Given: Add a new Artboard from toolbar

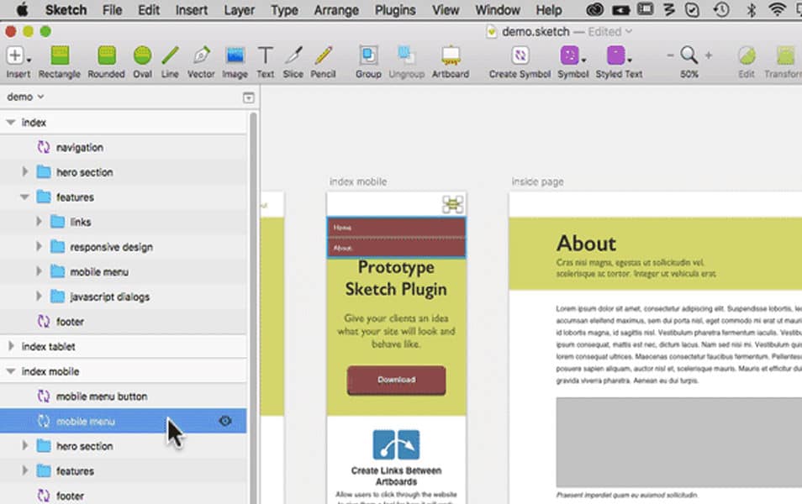Looking at the screenshot, I should (x=451, y=56).
